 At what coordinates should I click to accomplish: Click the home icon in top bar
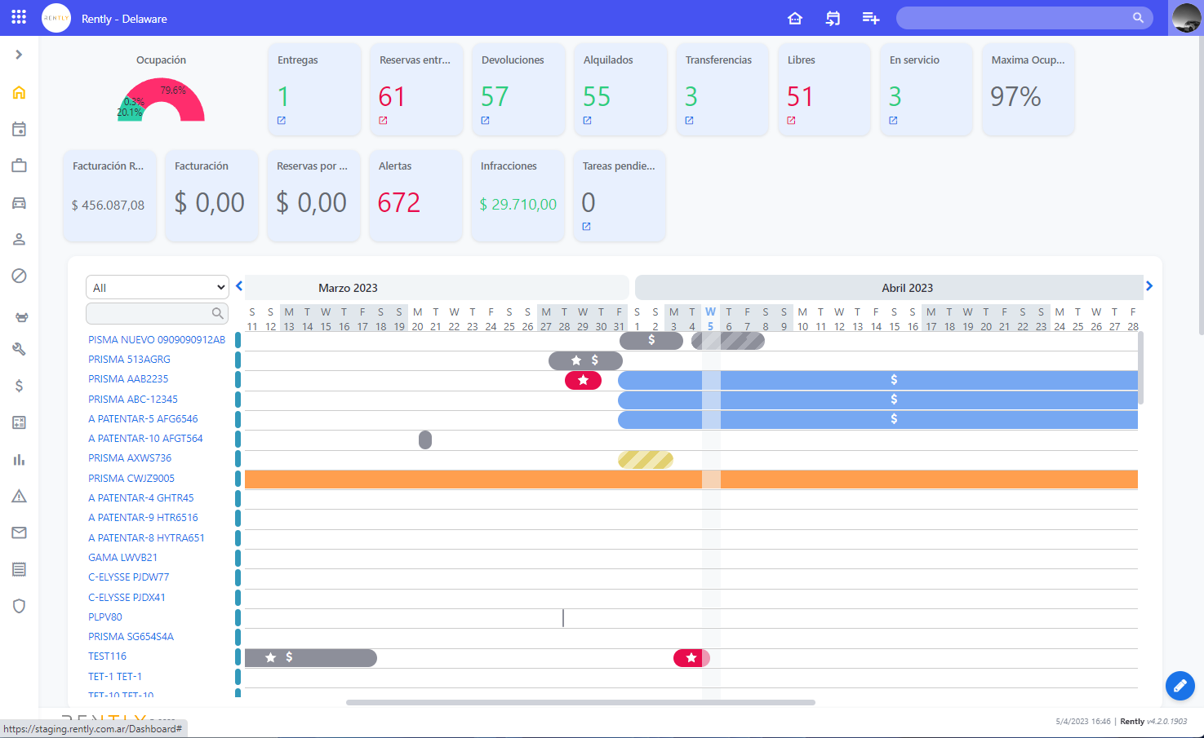click(x=795, y=18)
